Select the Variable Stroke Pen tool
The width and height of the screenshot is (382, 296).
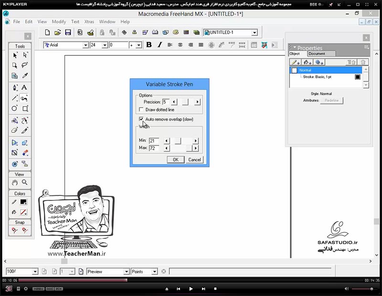pos(24,98)
